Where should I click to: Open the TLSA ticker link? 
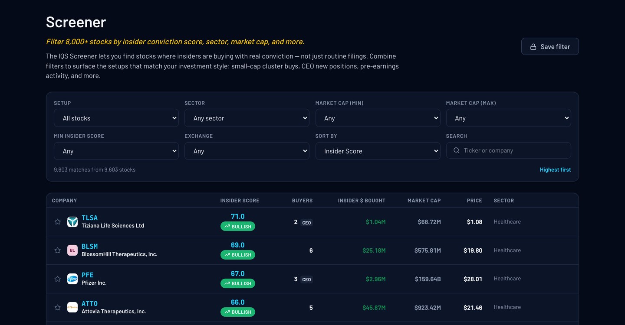[89, 218]
